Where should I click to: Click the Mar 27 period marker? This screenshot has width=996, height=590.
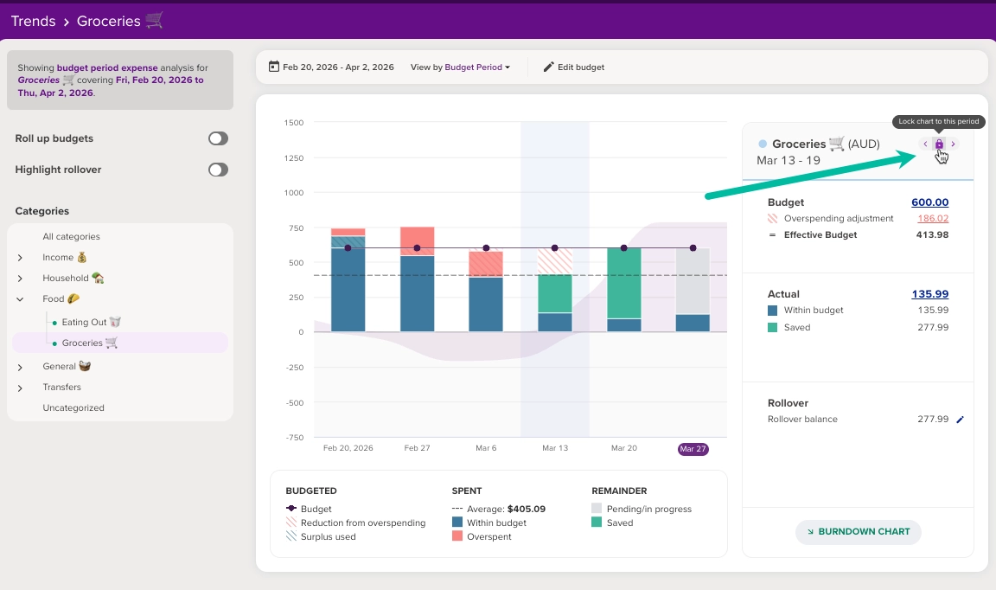pyautogui.click(x=693, y=449)
